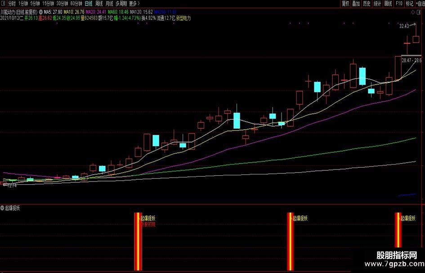Select the 60分钟 period tab

76,4
